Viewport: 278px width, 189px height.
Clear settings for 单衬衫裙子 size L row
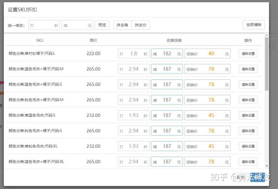click(248, 54)
